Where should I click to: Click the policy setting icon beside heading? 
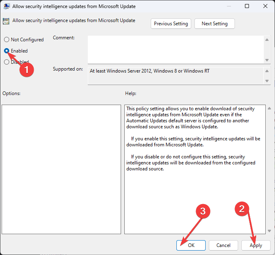point(6,21)
